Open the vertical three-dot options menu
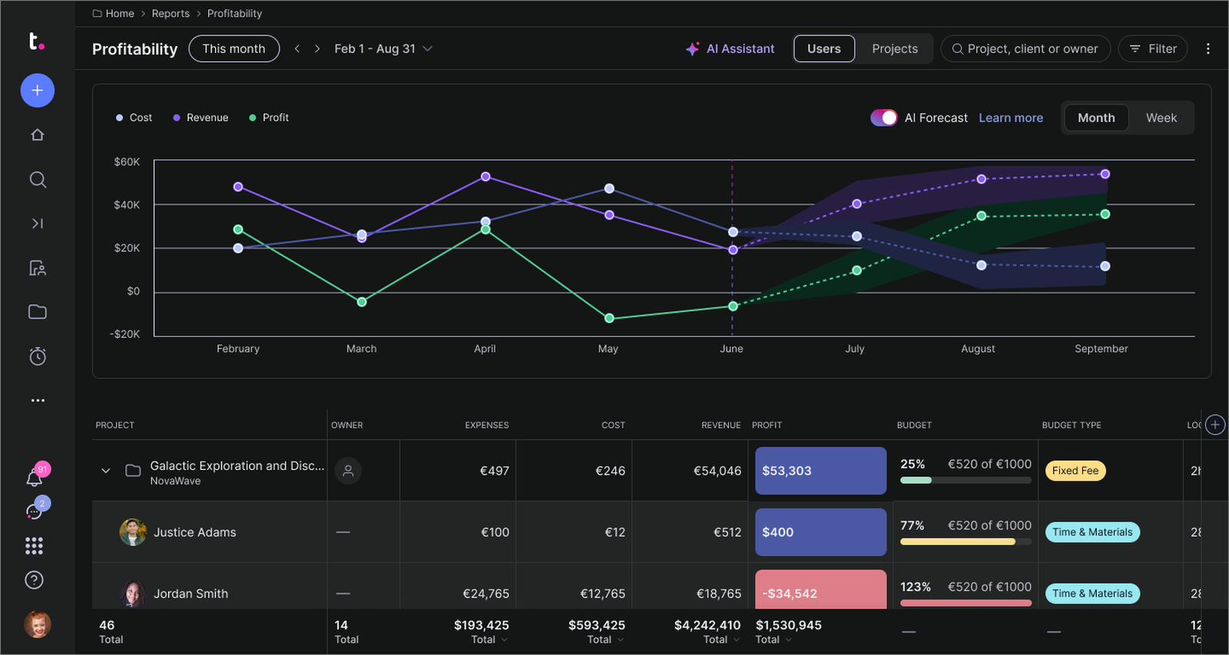Viewport: 1229px width, 655px height. click(x=1208, y=48)
